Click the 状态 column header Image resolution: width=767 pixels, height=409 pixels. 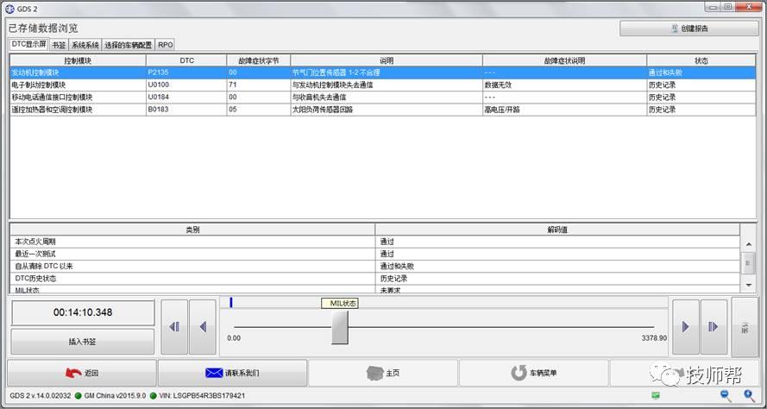tap(701, 60)
